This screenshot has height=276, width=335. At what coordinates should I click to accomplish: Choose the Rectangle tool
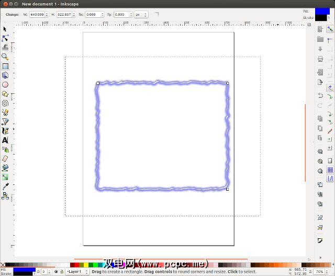coord(5,66)
